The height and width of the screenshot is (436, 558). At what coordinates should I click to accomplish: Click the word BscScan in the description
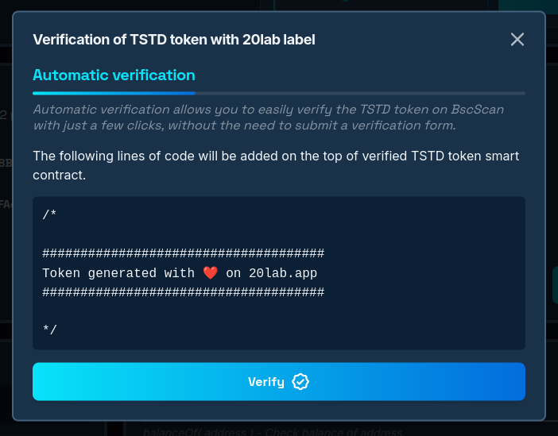tap(474, 110)
